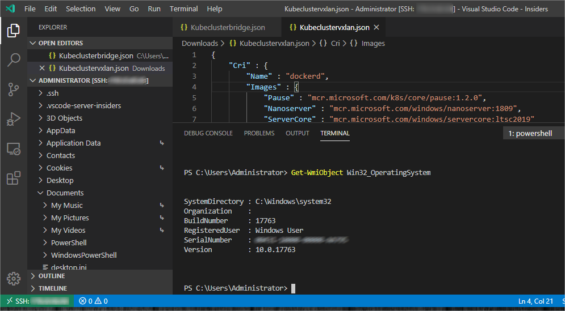Open the Extensions view icon
The height and width of the screenshot is (311, 565).
click(x=13, y=178)
